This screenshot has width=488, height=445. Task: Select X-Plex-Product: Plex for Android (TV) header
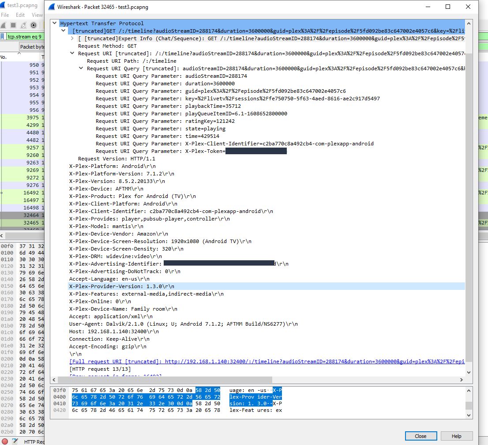point(132,196)
